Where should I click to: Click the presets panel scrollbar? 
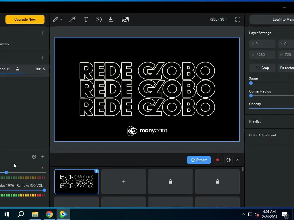243,169
